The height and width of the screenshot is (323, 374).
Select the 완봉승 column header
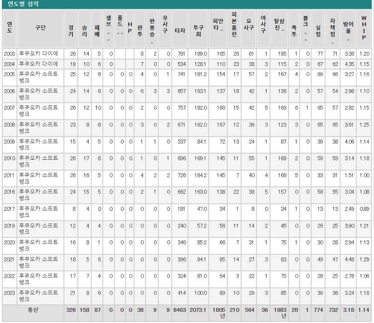tap(152, 28)
